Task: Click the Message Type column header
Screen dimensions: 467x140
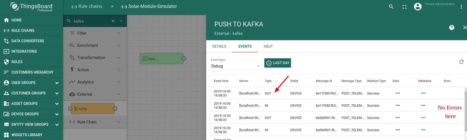Action: pos(351,81)
